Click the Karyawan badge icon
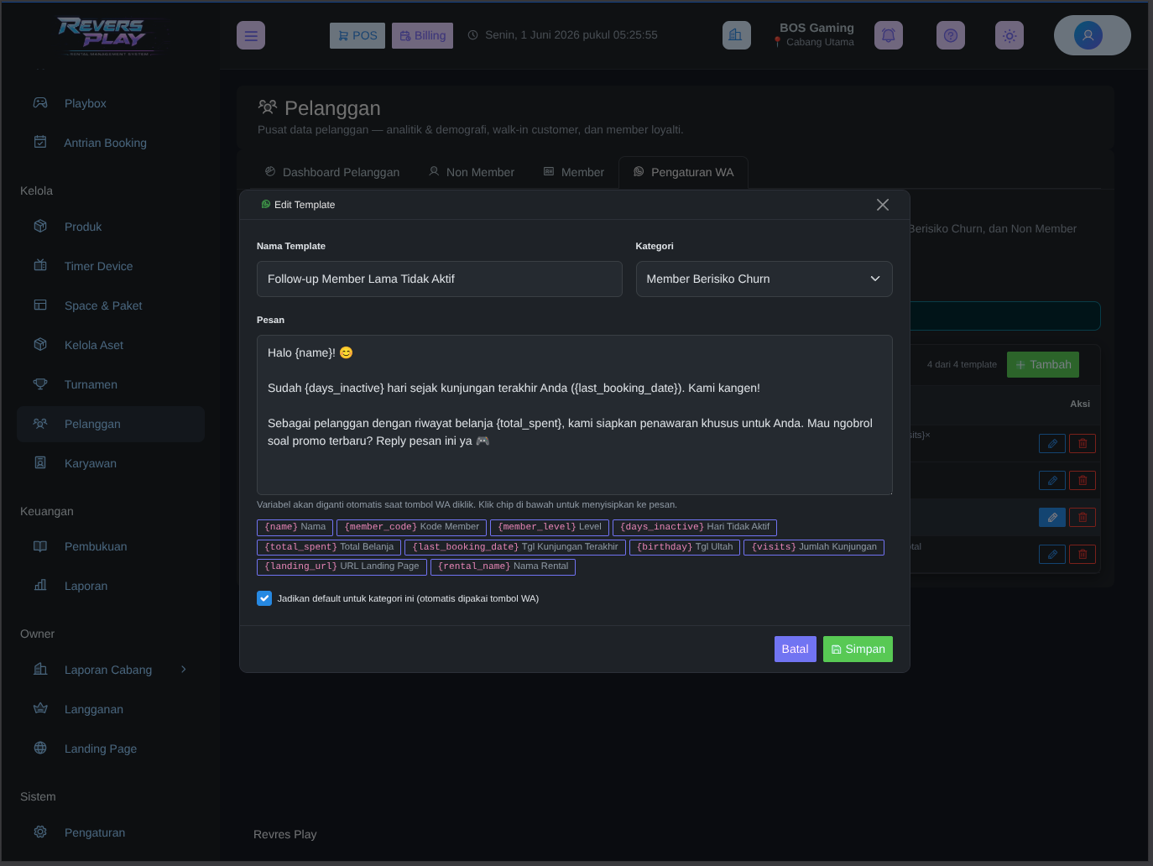The image size is (1153, 866). pos(40,462)
